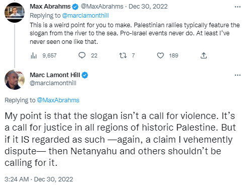
Task: Click the Dec 30, 2022 date on Max's tweet
Action: 148,7
